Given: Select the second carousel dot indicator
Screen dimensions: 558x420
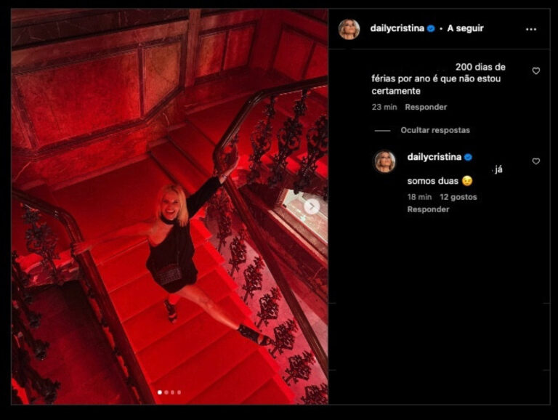Looking at the screenshot, I should pos(166,392).
